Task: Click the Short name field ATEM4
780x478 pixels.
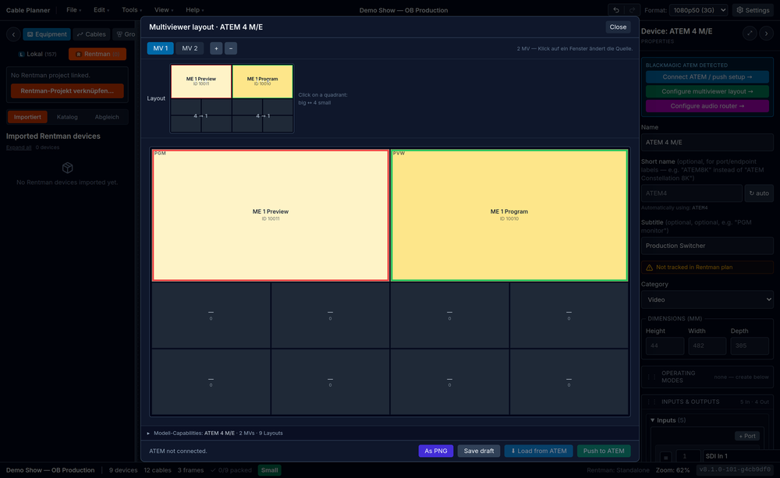Action: click(691, 193)
